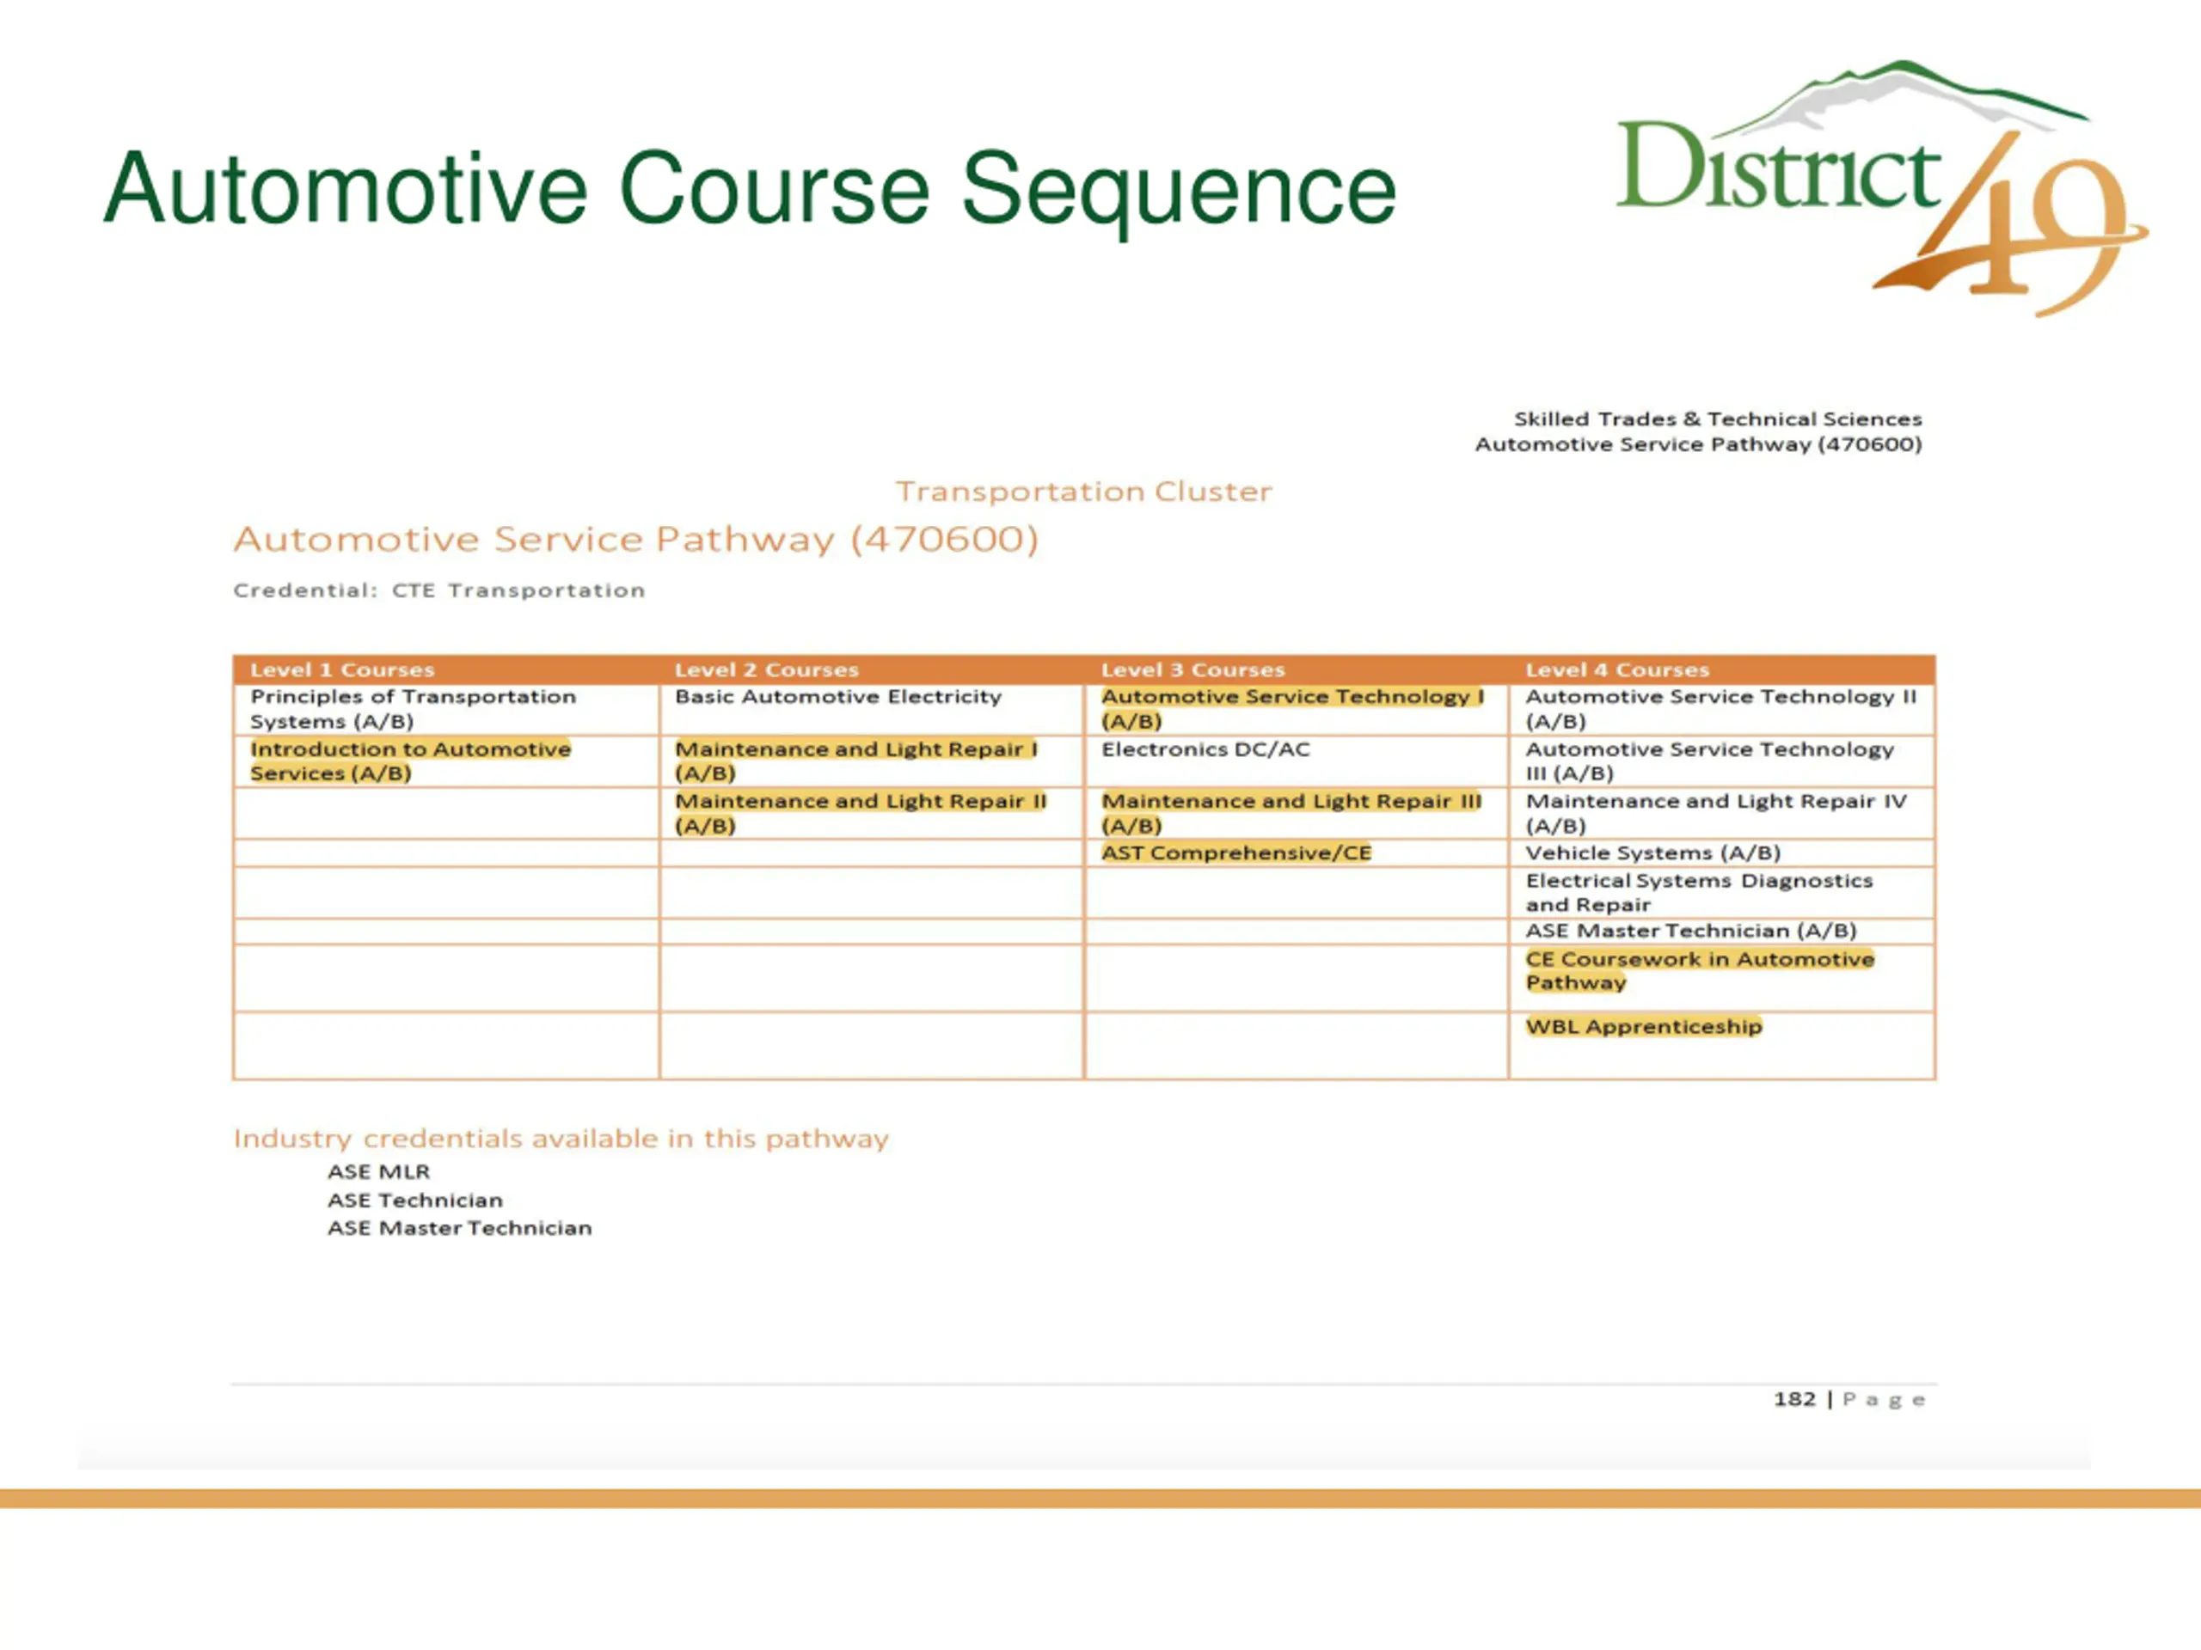Click 'Transportation Cluster' heading
The height and width of the screenshot is (1650, 2201).
1083,492
